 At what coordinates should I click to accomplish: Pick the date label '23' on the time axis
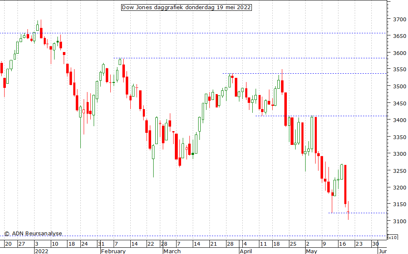[x=359, y=244]
